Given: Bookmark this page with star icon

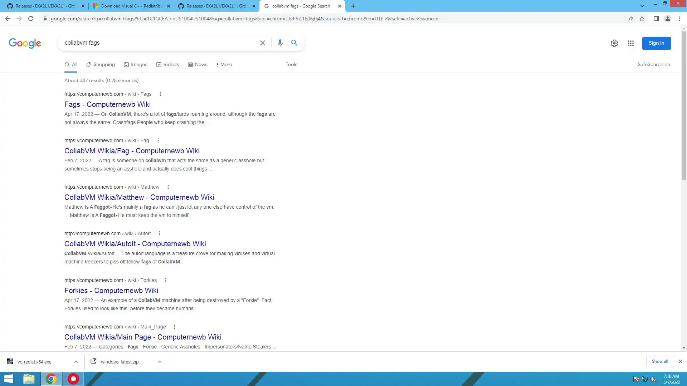Looking at the screenshot, I should (x=642, y=19).
